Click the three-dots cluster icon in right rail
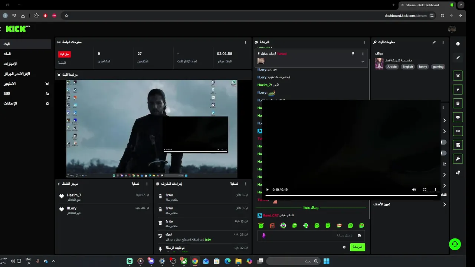The image size is (475, 267). coord(458,172)
